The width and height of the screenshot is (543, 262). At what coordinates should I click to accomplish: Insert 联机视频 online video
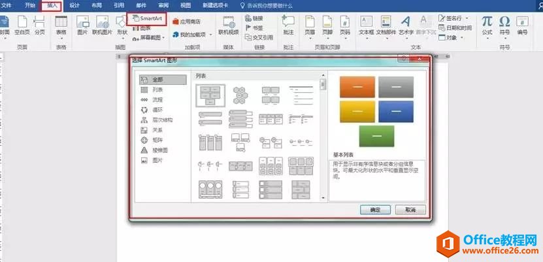click(x=229, y=25)
